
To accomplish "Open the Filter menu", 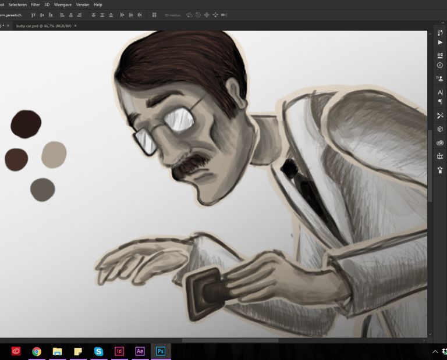I will pyautogui.click(x=36, y=4).
